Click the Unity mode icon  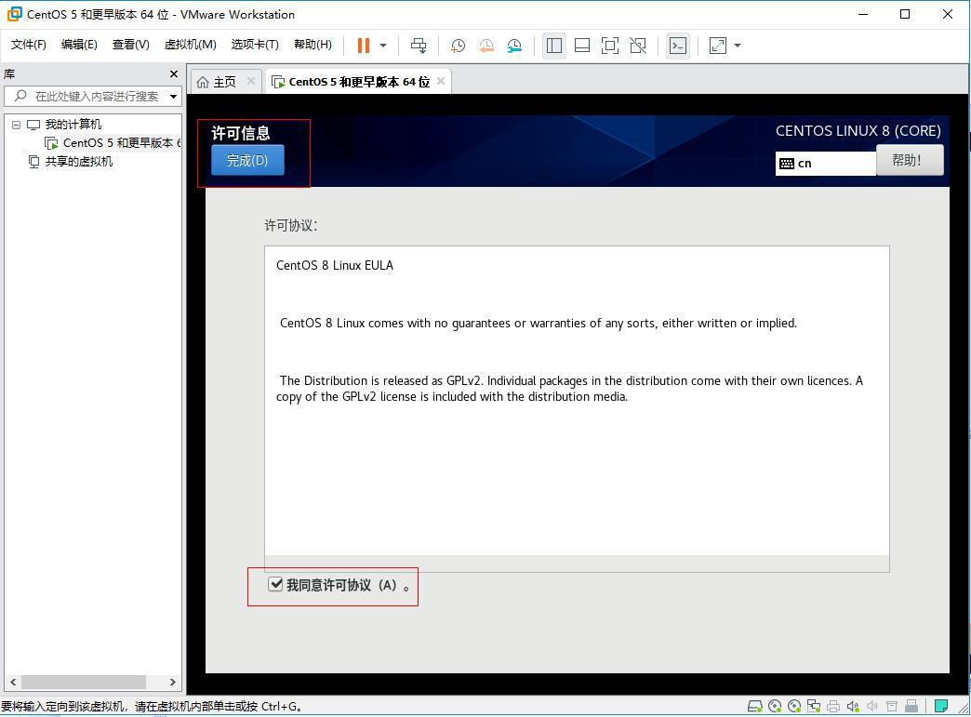tap(638, 46)
